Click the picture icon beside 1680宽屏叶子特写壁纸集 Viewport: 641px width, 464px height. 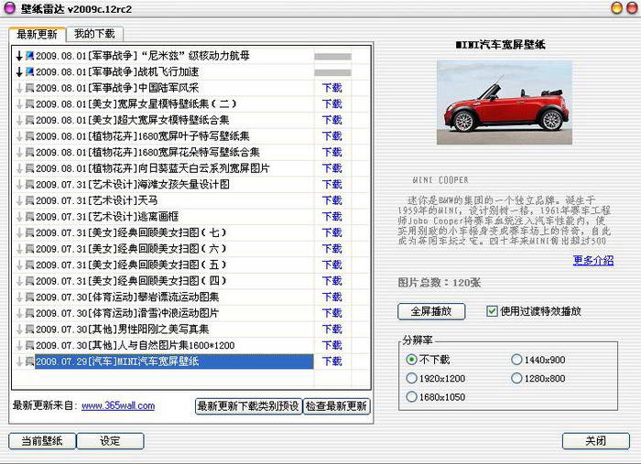(x=30, y=136)
